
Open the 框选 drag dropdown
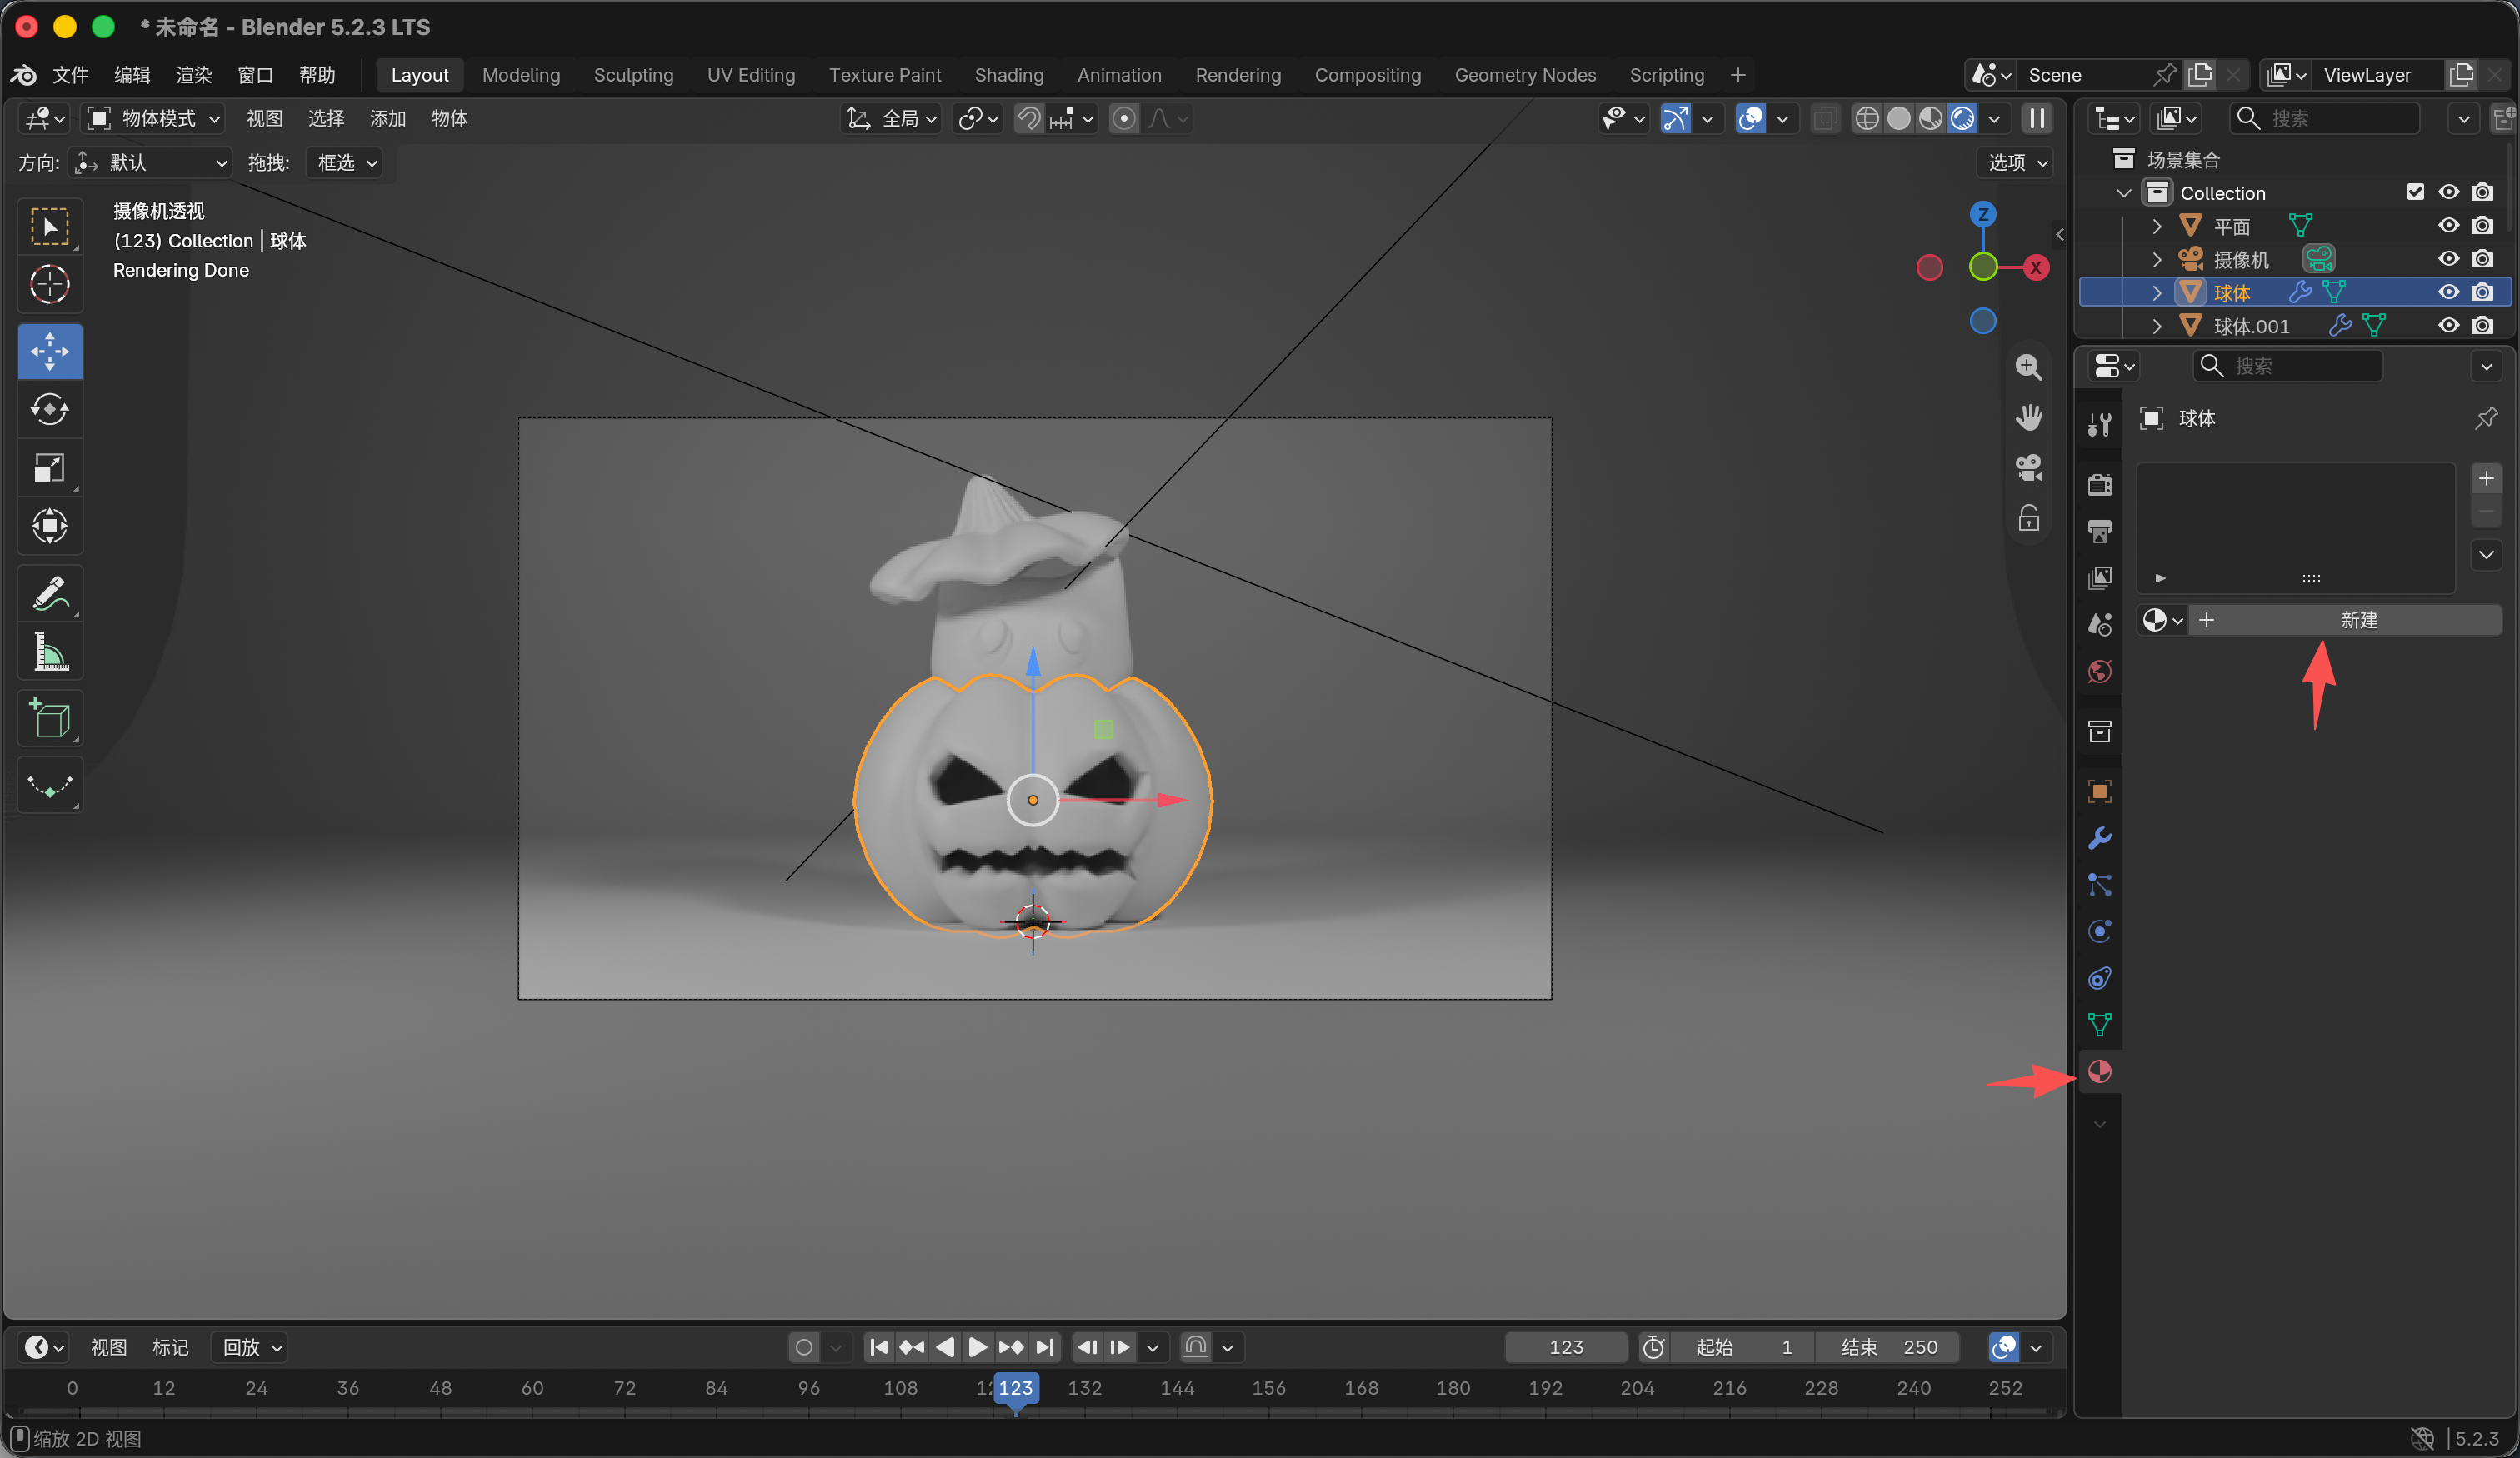[x=345, y=162]
